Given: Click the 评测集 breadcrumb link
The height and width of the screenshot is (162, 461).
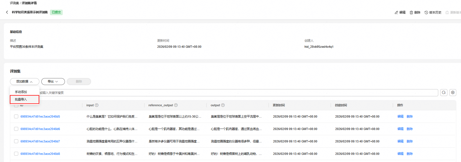Looking at the screenshot, I should (14, 3).
